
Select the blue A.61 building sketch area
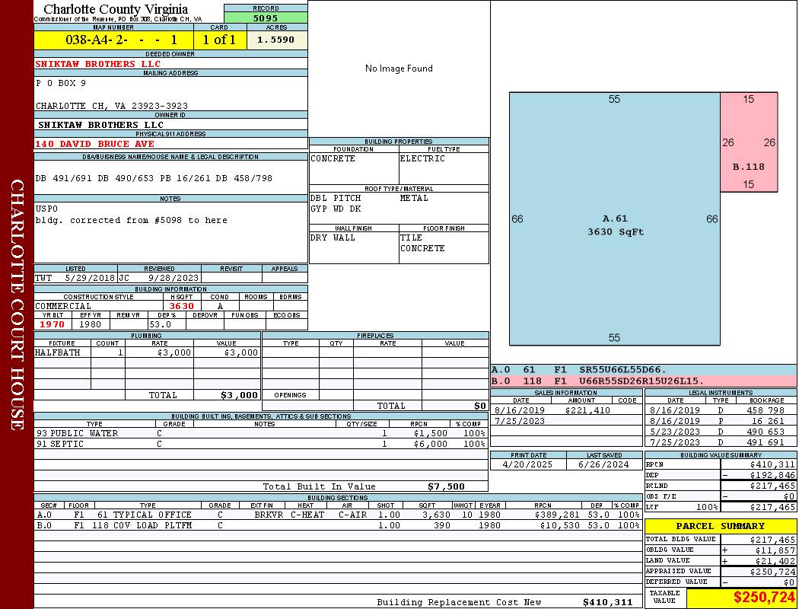[x=614, y=225]
